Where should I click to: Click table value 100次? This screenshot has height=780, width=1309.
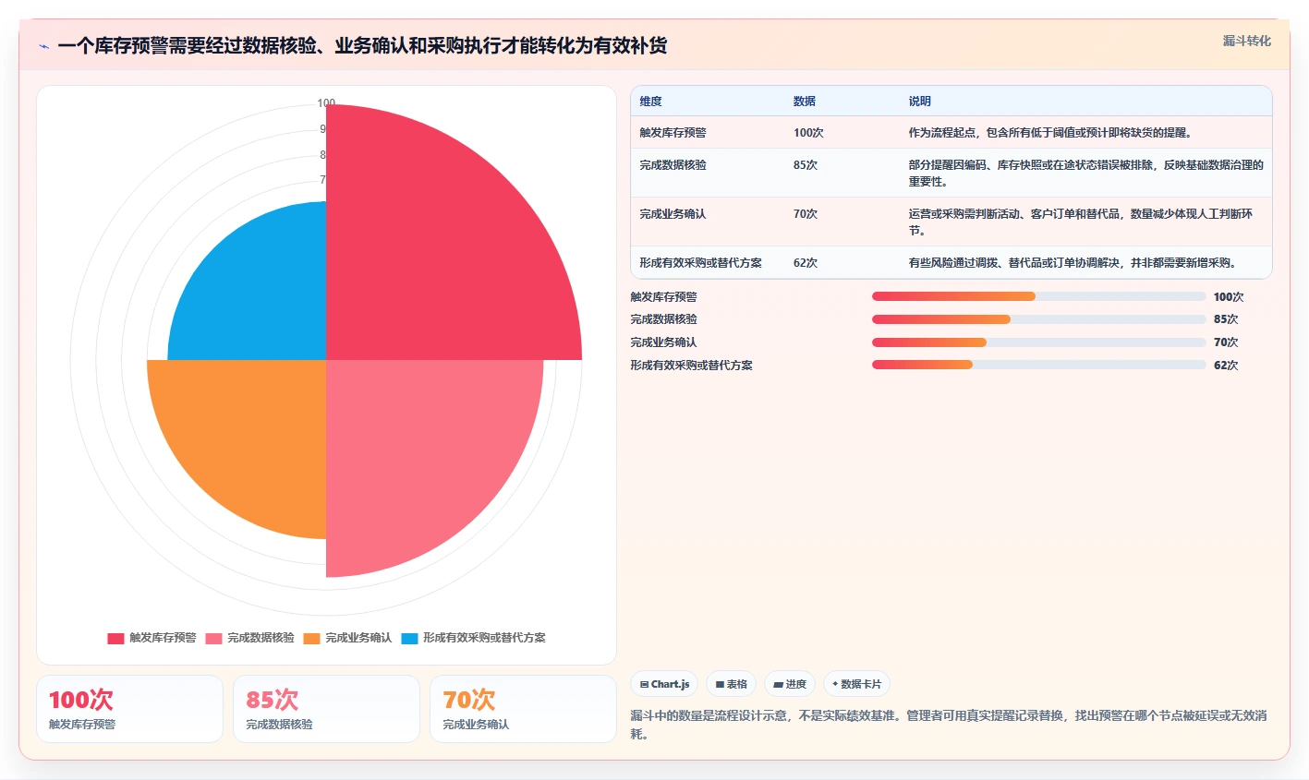[808, 133]
